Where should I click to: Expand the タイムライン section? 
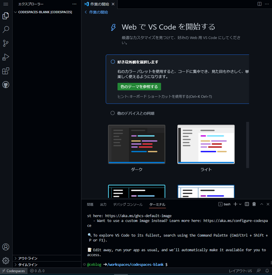[47, 265]
